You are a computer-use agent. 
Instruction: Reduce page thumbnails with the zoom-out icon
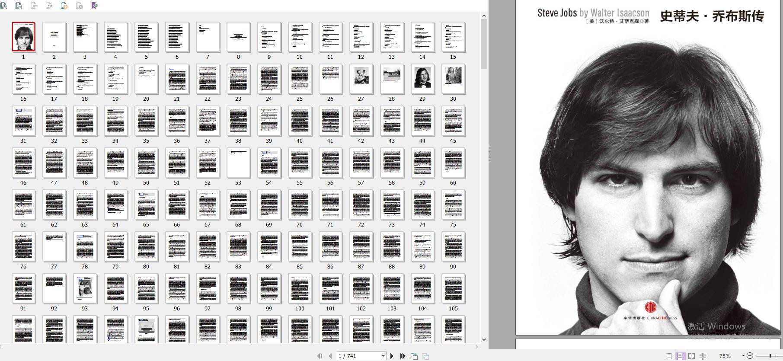19,6
